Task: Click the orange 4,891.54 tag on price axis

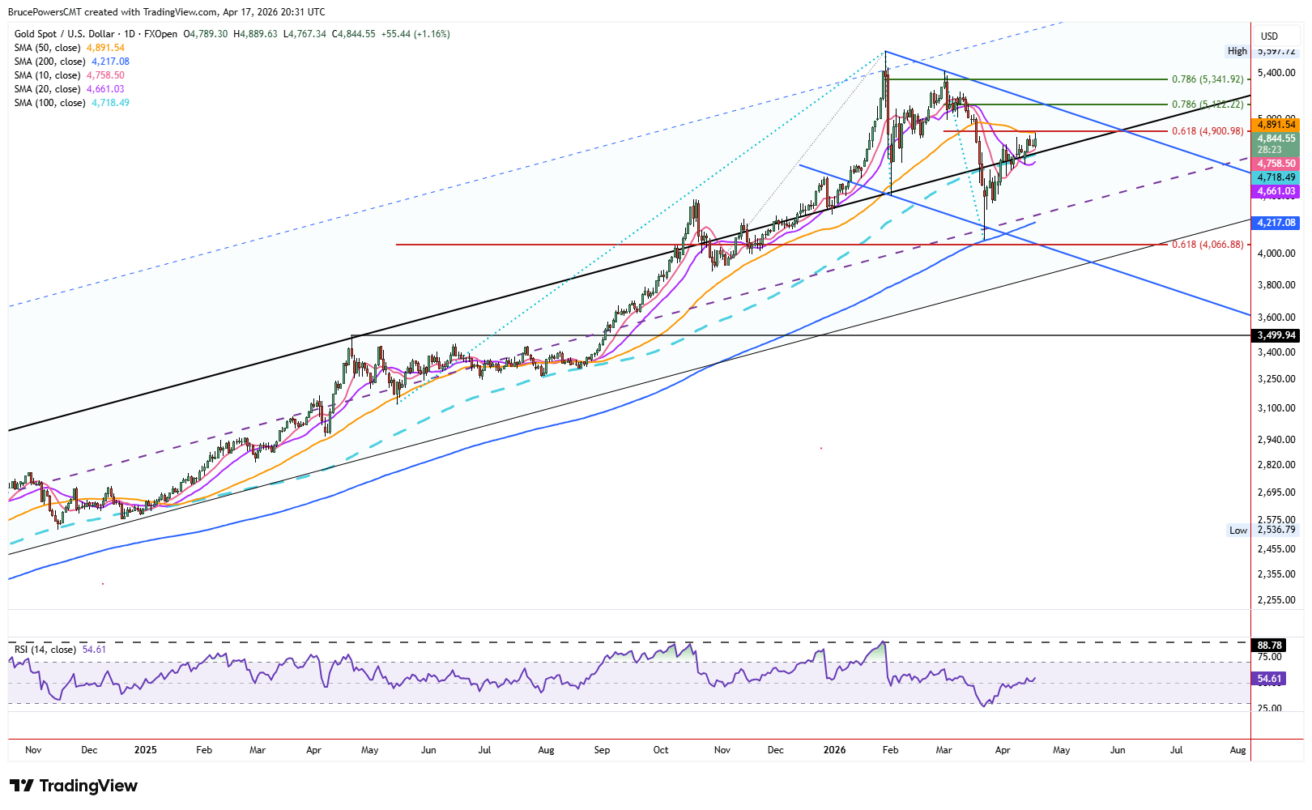Action: pyautogui.click(x=1276, y=125)
